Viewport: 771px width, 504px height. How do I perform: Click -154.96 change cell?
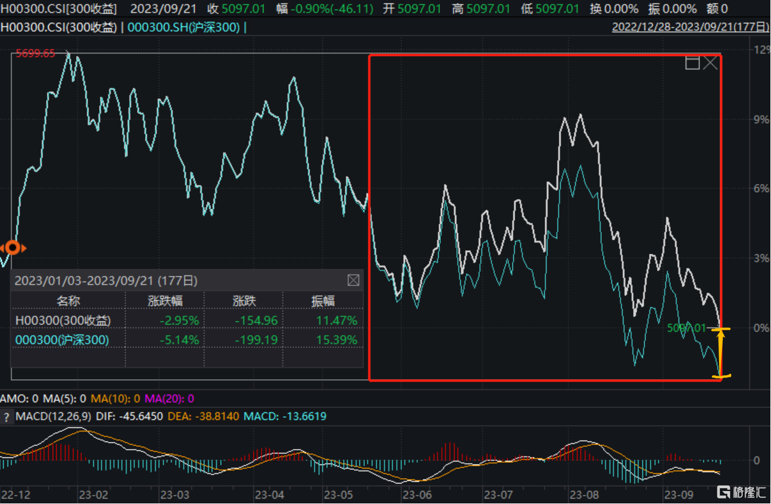tap(256, 320)
